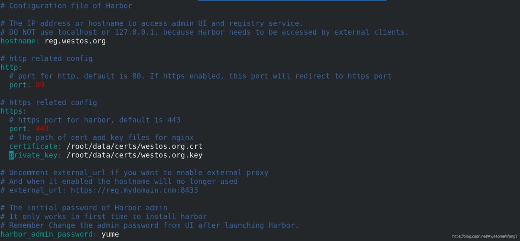Image resolution: width=520 pixels, height=241 pixels.
Task: Click the http related config comment
Action: pos(46,59)
